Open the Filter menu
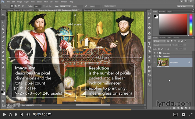The width and height of the screenshot is (195, 119). pyautogui.click(x=46, y=2)
